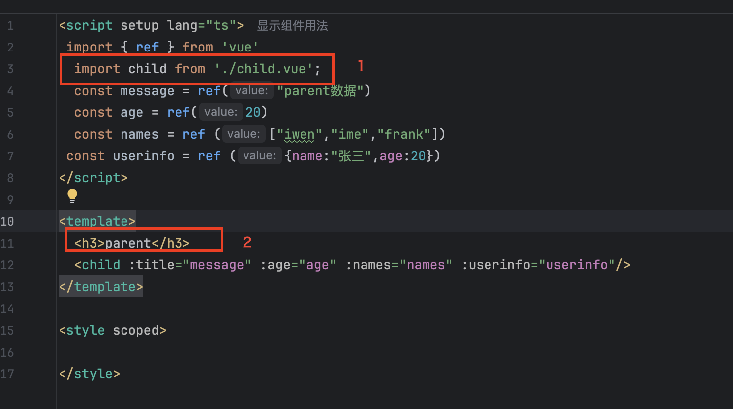Click line number 10 in the gutter
The image size is (733, 409).
pos(7,221)
